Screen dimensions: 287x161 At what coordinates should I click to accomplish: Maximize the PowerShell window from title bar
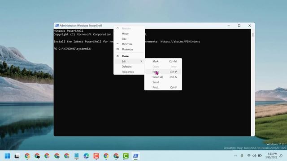[x=239, y=25]
